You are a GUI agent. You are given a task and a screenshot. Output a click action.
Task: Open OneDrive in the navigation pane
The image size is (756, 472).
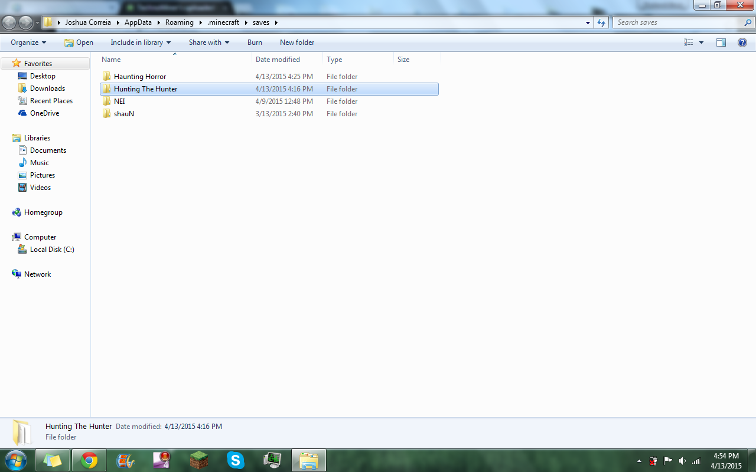[x=44, y=113]
